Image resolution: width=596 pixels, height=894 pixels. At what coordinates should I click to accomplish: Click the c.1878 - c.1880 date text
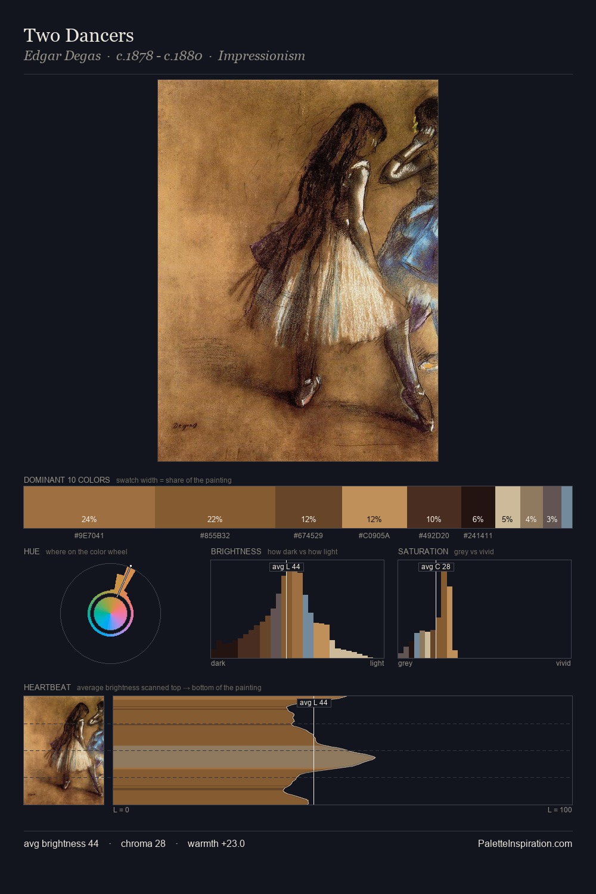pyautogui.click(x=159, y=56)
